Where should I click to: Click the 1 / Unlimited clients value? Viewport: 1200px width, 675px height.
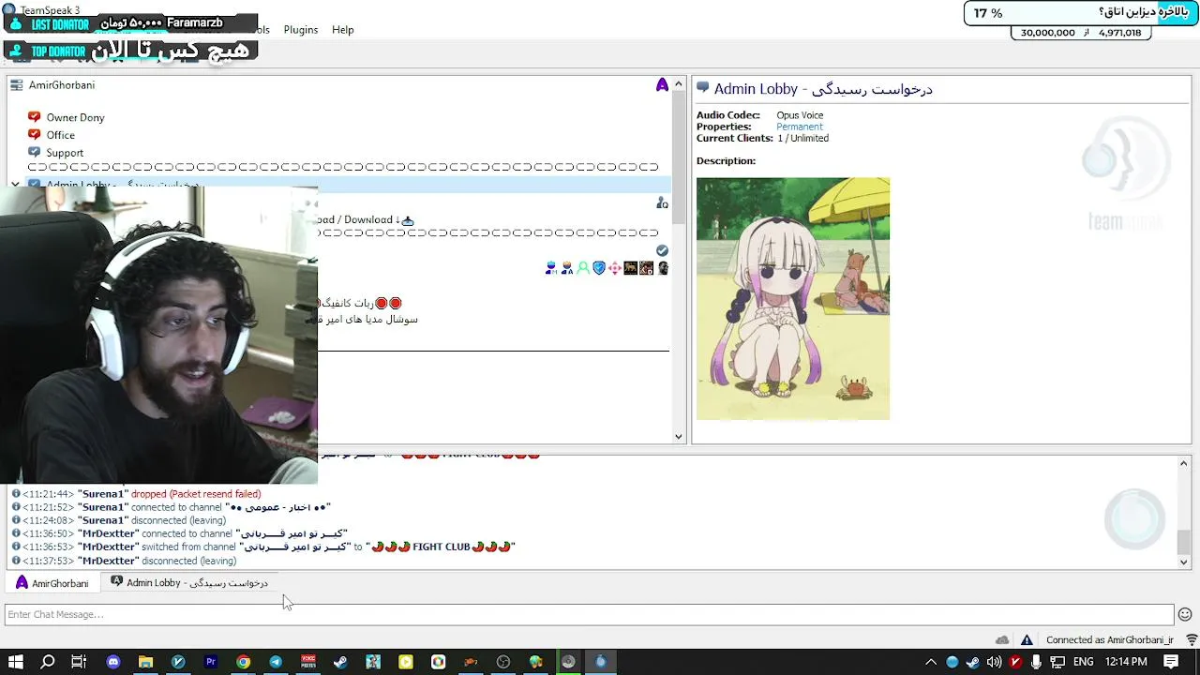coord(802,138)
